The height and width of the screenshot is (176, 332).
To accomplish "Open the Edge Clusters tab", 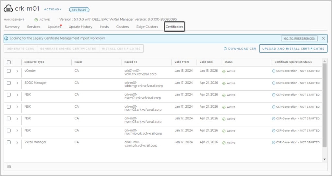I will (x=147, y=27).
